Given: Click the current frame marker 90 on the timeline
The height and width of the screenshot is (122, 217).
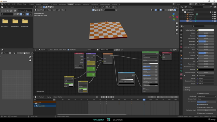Looking at the screenshot, I should tap(144, 100).
